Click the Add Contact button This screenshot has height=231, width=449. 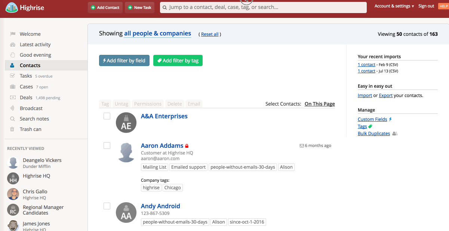click(x=105, y=7)
